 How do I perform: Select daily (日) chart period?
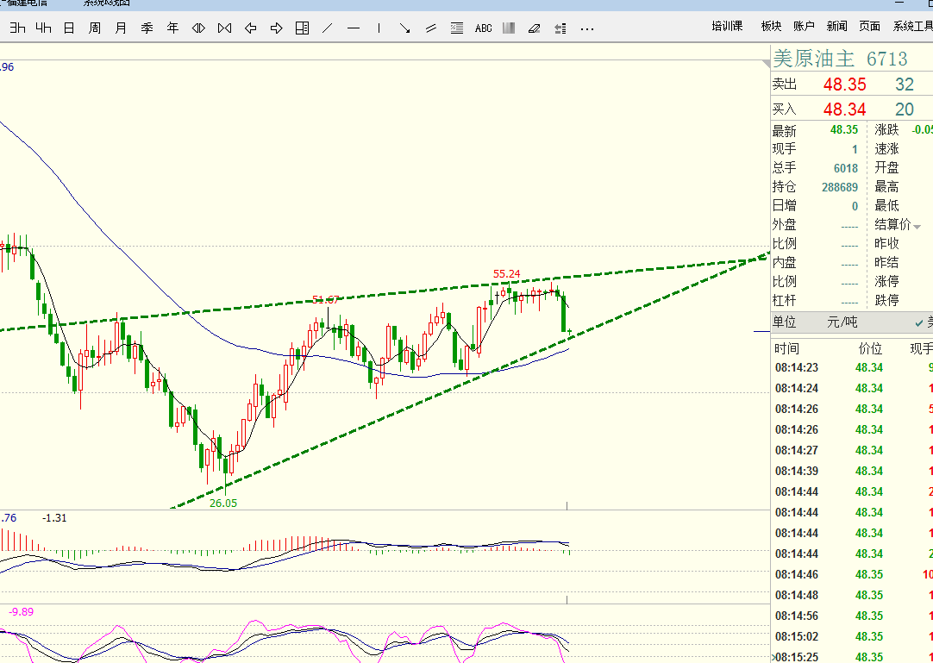point(69,28)
